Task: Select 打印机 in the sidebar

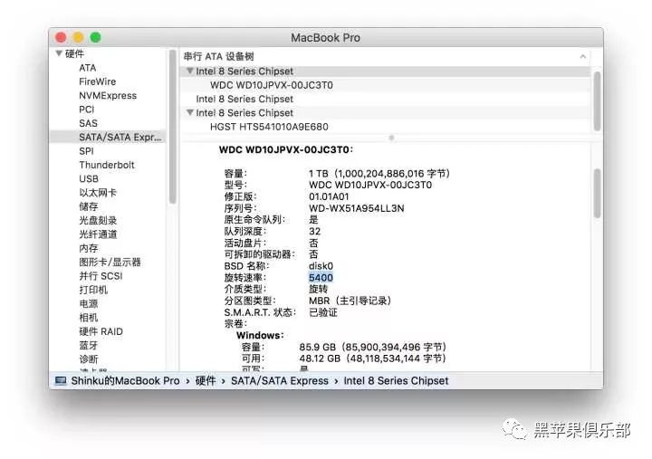Action: [93, 290]
